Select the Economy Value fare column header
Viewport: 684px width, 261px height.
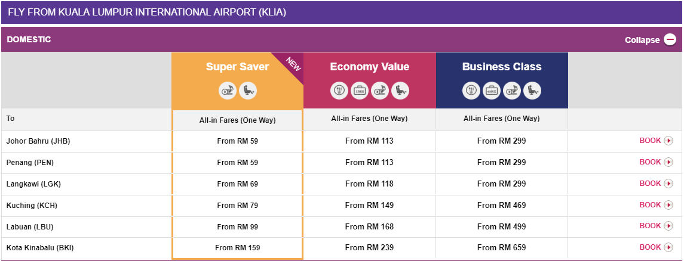369,67
